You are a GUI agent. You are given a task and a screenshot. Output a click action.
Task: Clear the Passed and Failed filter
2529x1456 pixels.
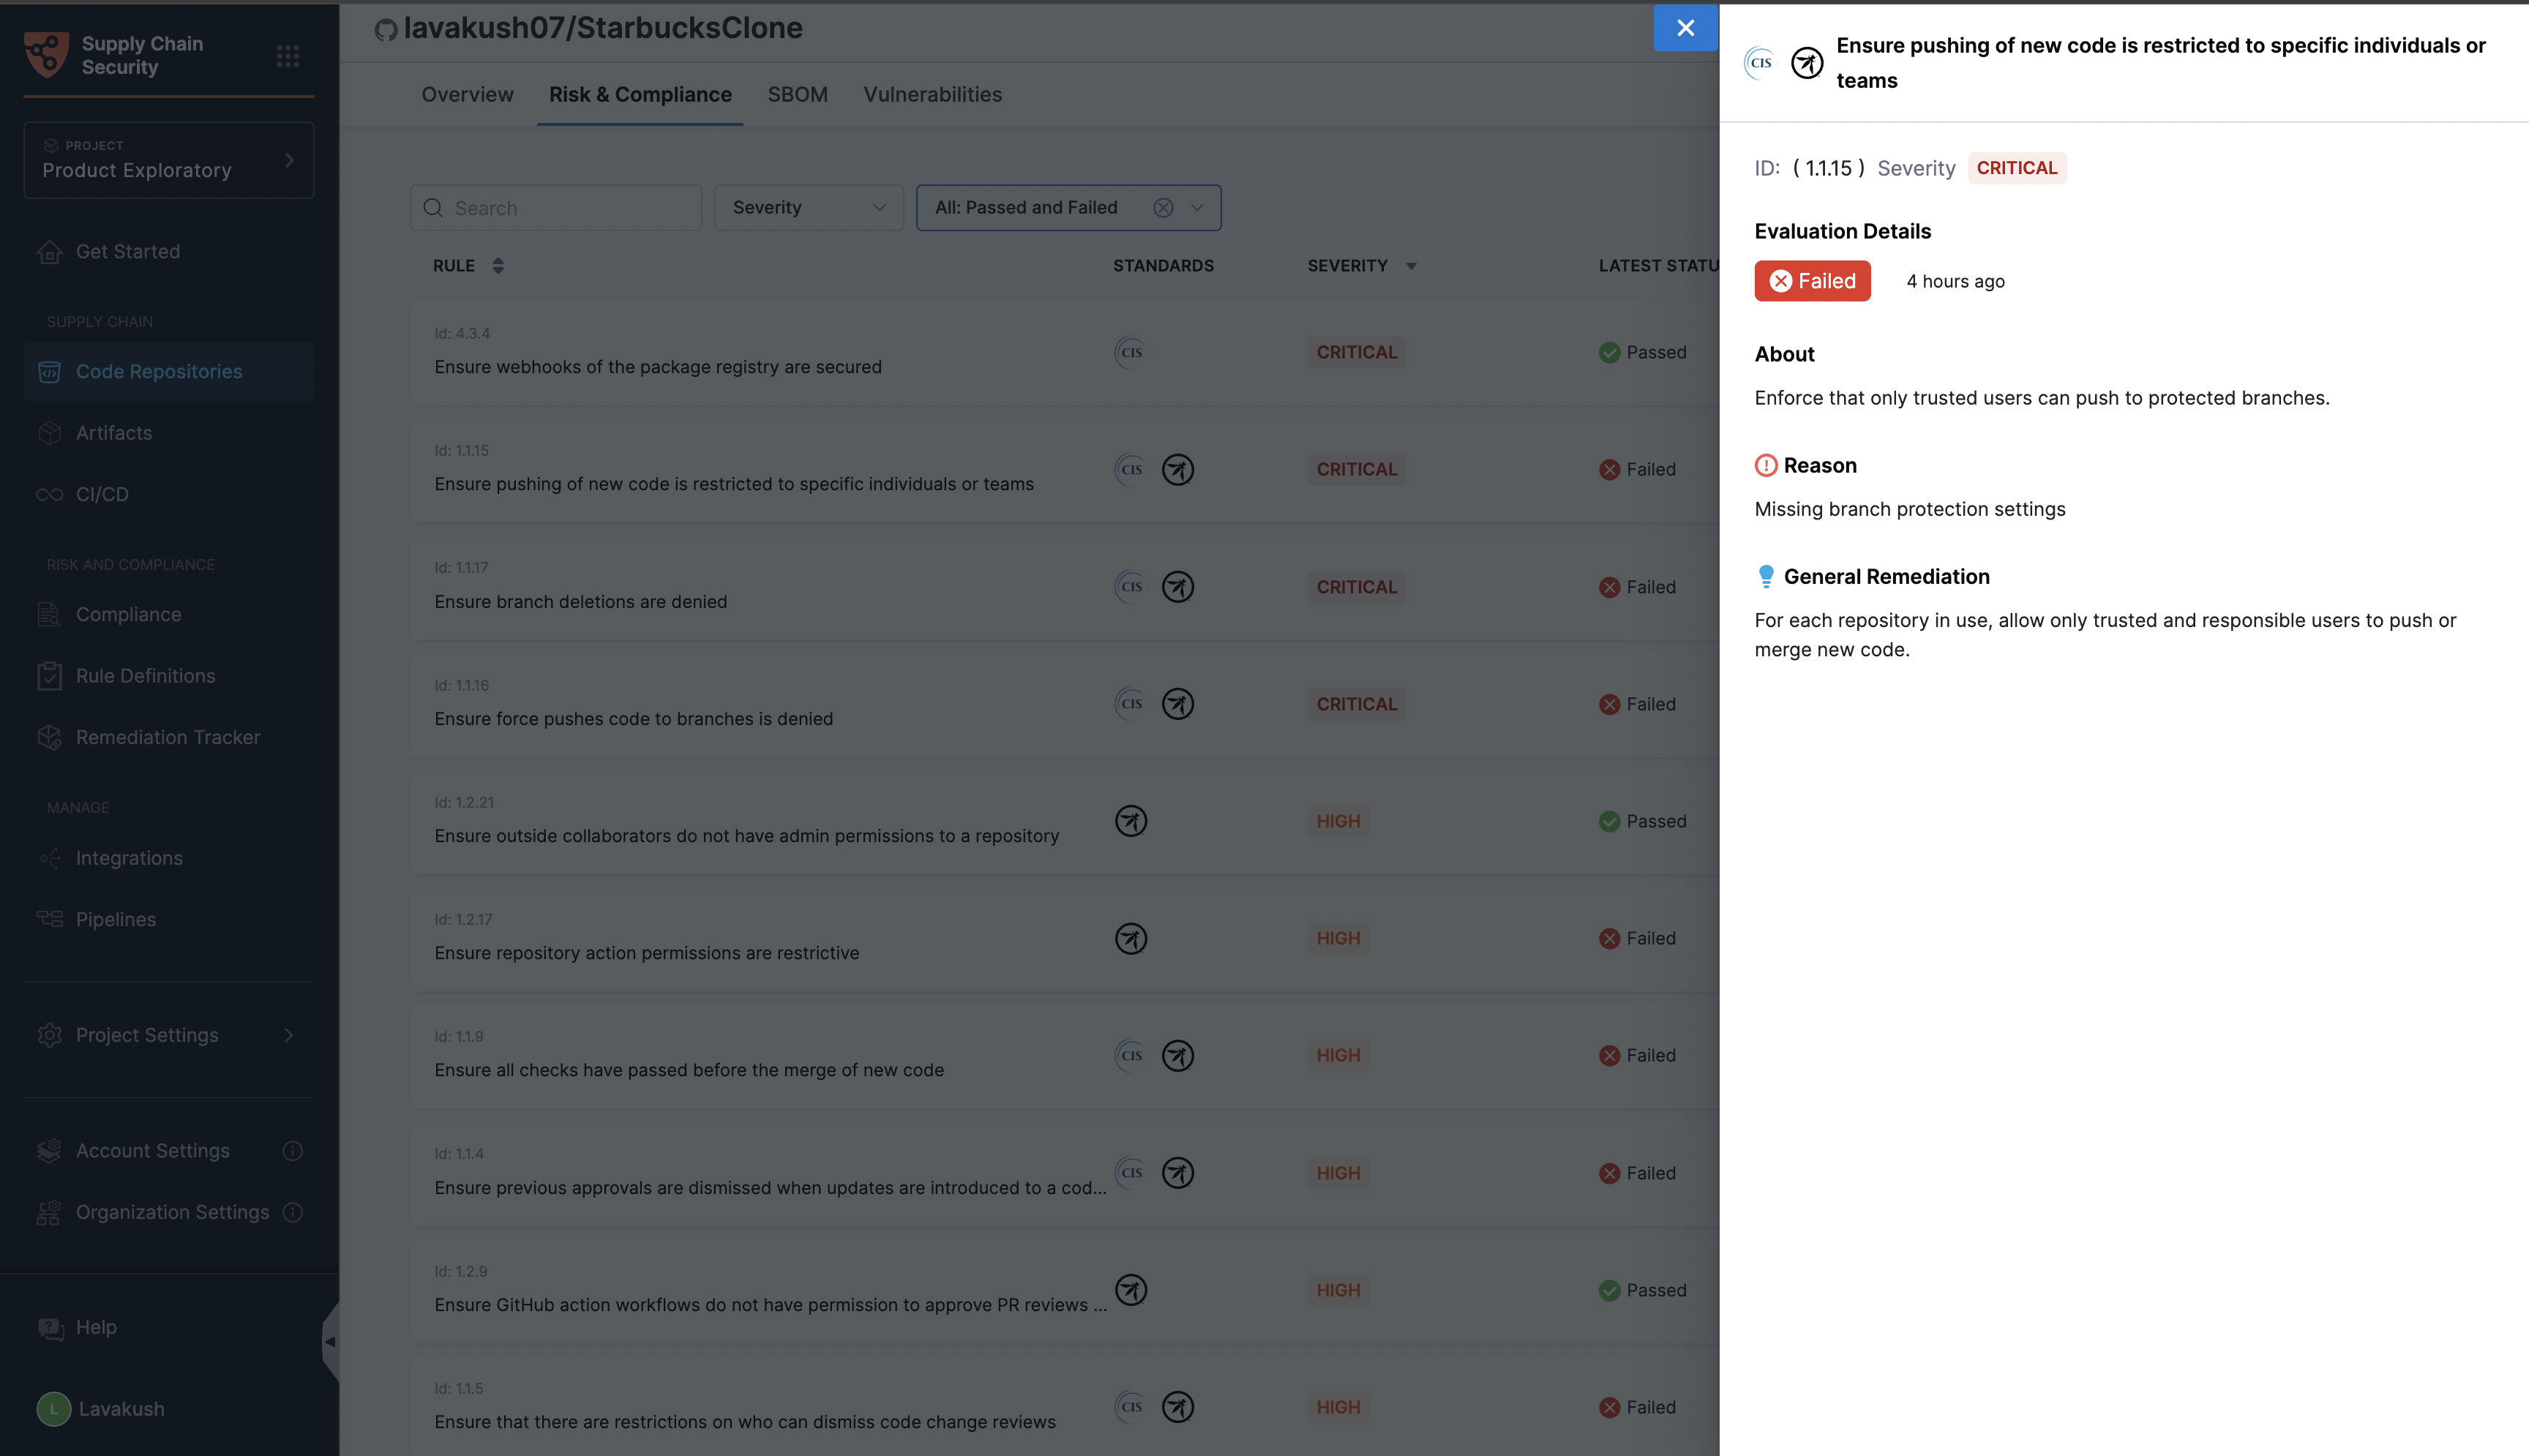[x=1163, y=208]
